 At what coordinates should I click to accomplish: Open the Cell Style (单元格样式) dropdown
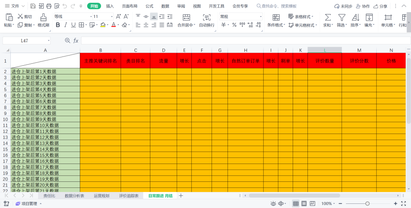tap(303, 25)
